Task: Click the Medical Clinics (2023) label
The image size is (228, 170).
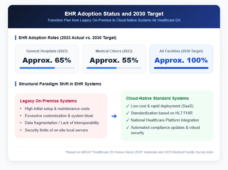Action: (x=114, y=51)
